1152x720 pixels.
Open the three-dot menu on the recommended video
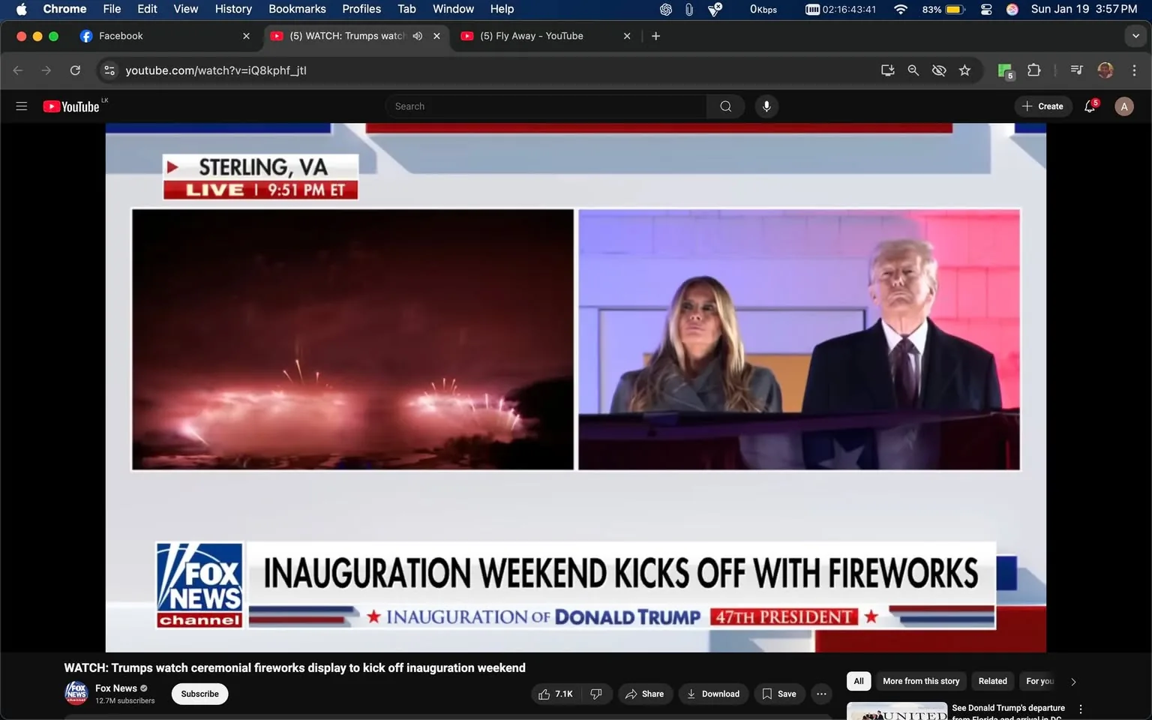click(x=1080, y=708)
